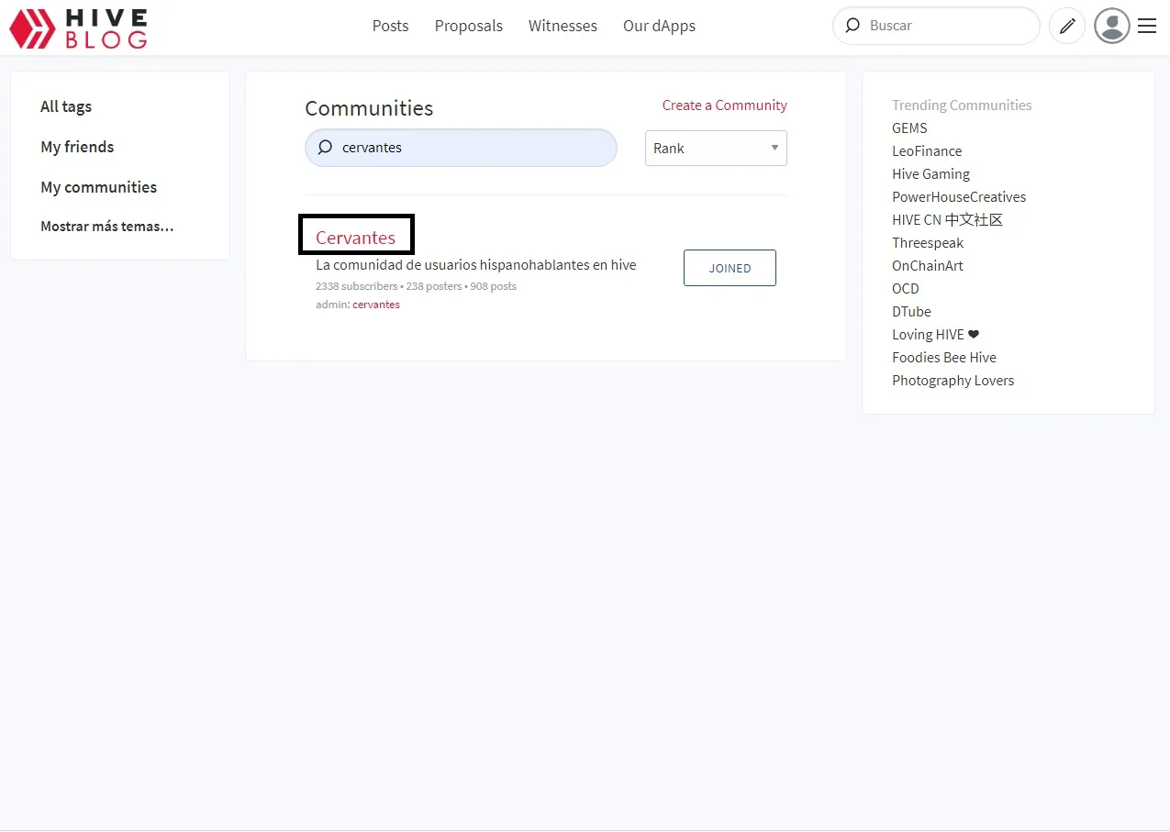Open the Witnesses page
Image resolution: width=1170 pixels, height=832 pixels.
(563, 26)
